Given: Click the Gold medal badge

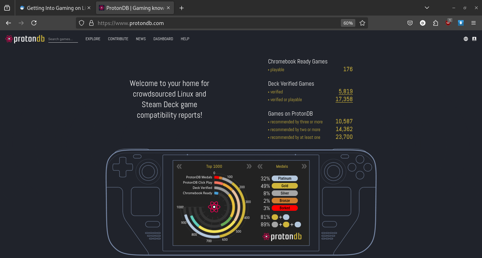Looking at the screenshot, I should 285,186.
